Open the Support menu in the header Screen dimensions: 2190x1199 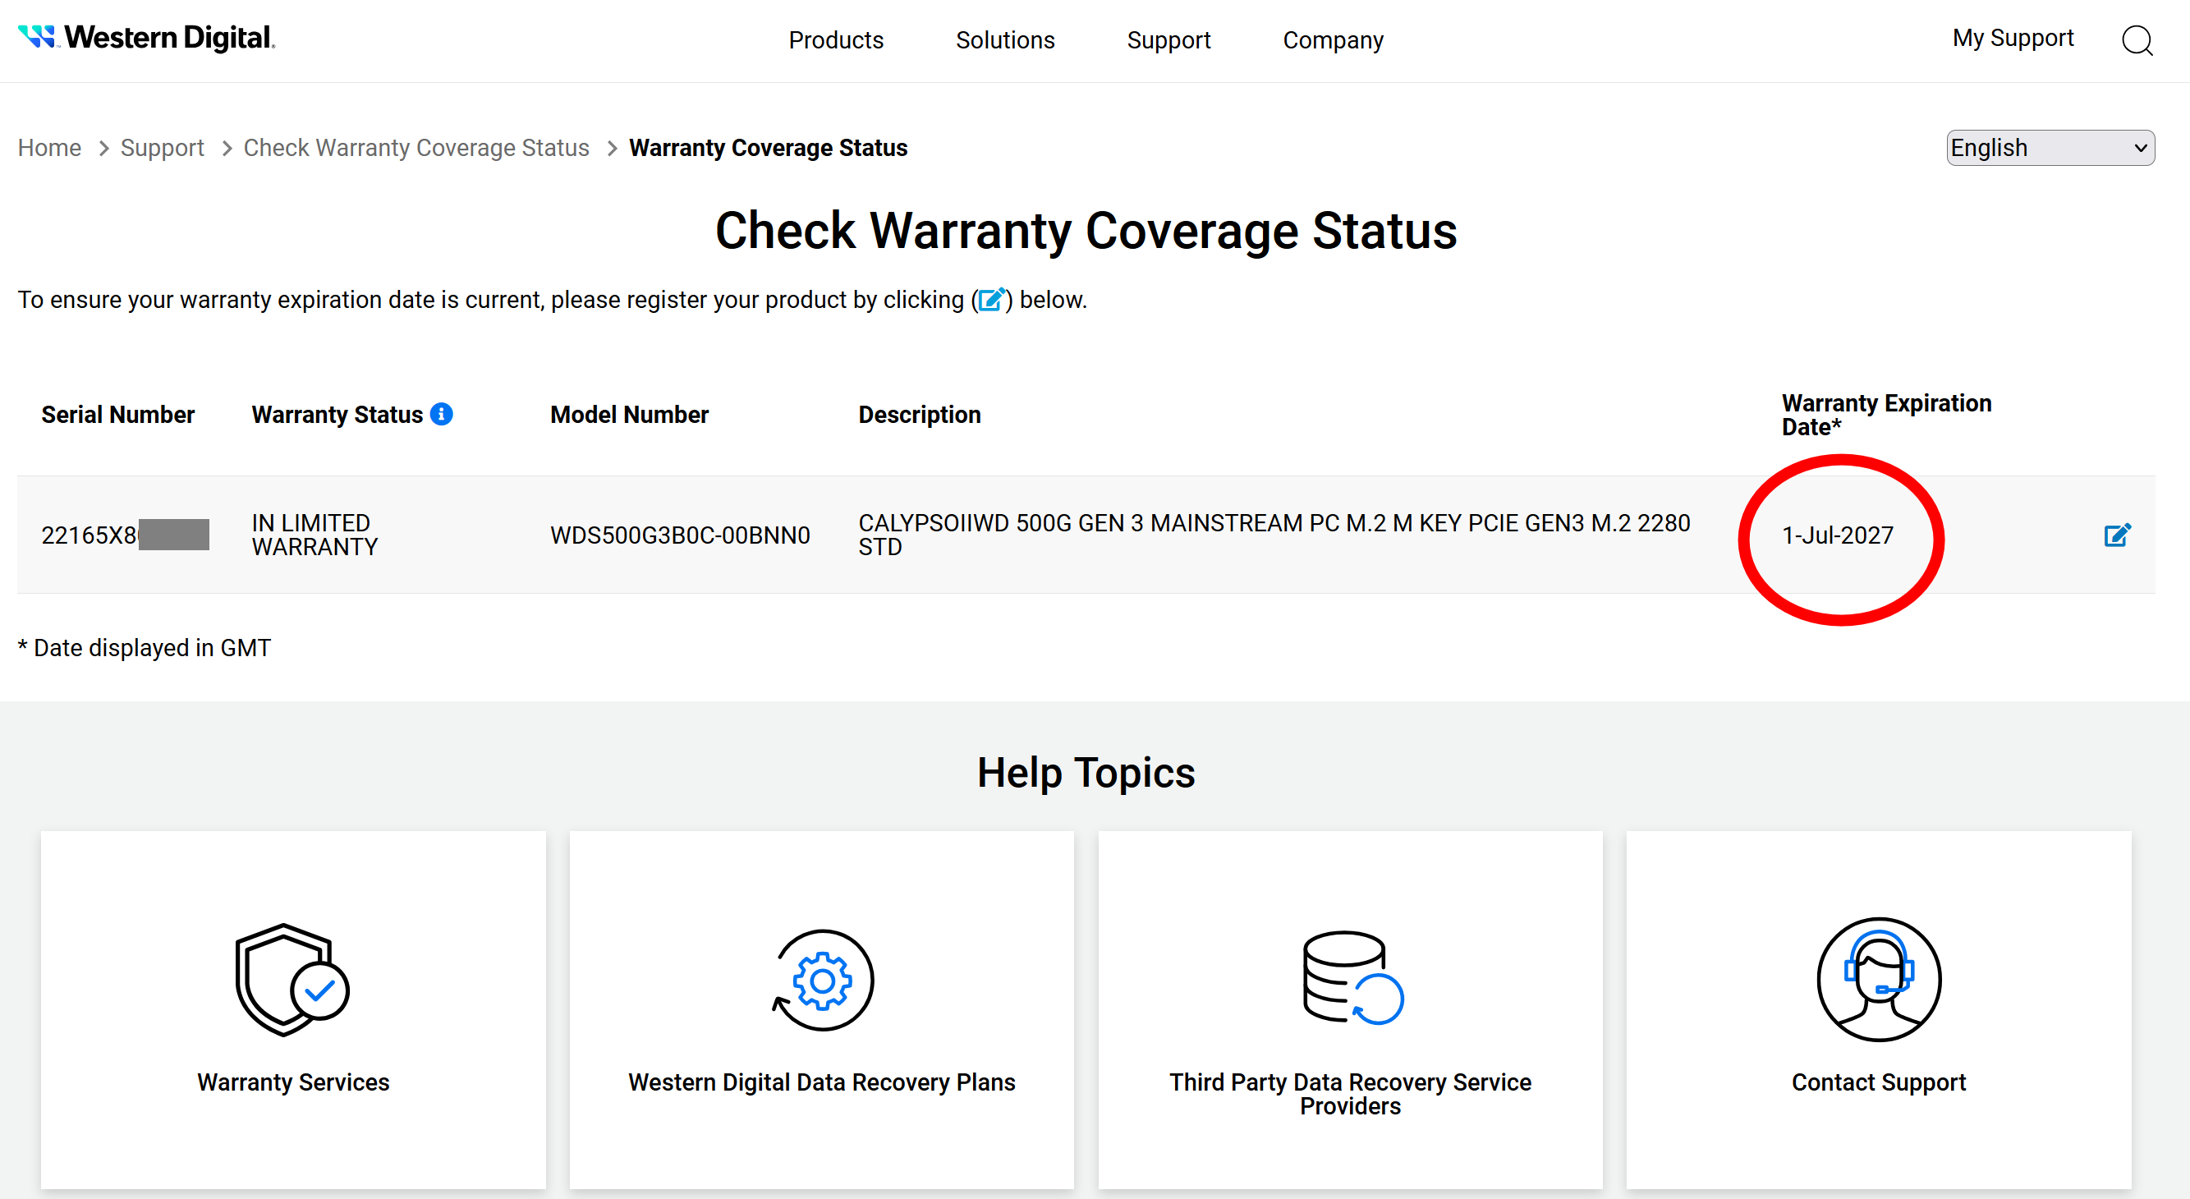(1168, 40)
